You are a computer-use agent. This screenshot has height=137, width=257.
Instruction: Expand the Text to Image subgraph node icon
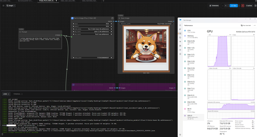[112, 18]
